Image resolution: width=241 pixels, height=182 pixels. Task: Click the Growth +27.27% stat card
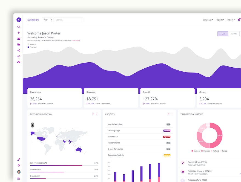pos(167,98)
